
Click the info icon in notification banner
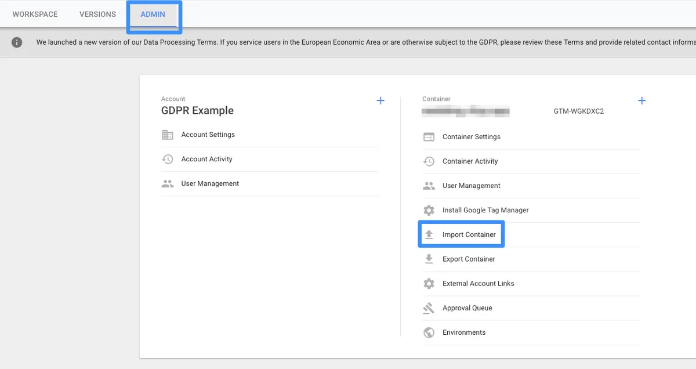click(x=17, y=42)
